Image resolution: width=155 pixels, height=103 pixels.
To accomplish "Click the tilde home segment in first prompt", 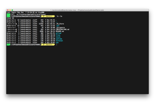I will pos(13,14).
